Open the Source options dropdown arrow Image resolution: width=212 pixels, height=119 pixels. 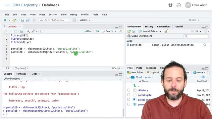click(116, 31)
